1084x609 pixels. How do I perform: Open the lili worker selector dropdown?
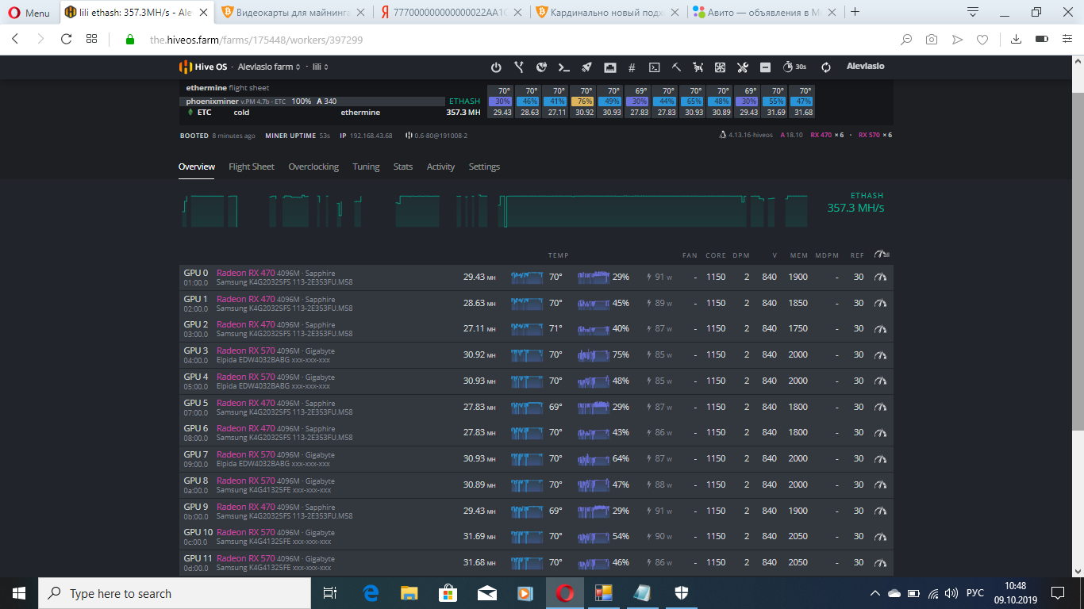point(321,67)
